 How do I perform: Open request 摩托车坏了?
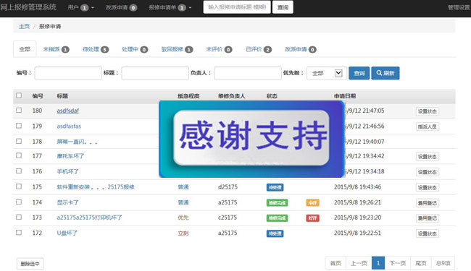[x=70, y=156]
